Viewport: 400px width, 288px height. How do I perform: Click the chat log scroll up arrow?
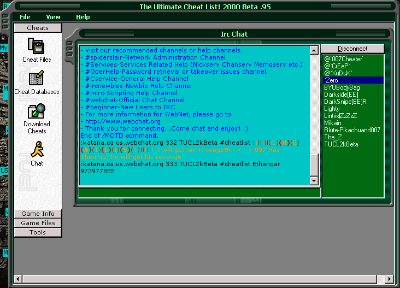point(314,50)
